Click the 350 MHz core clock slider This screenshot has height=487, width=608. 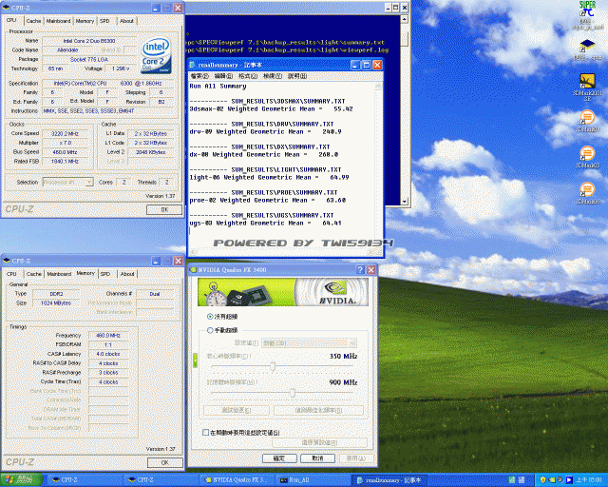tap(273, 366)
